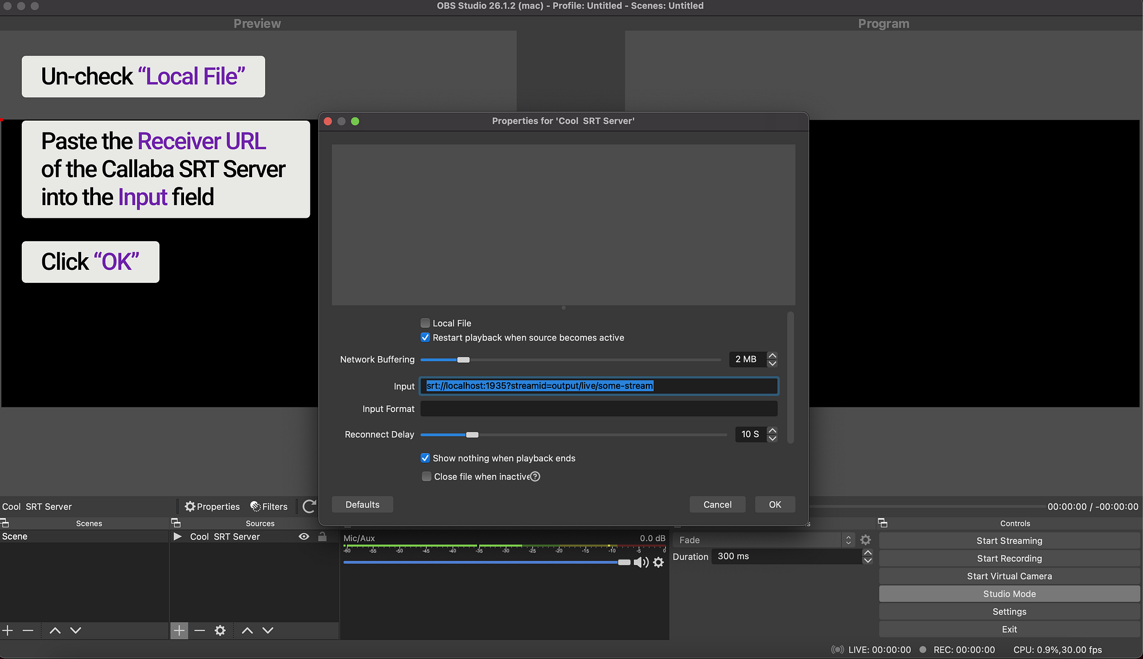The height and width of the screenshot is (659, 1143).
Task: Click Start Streaming
Action: coord(1009,541)
